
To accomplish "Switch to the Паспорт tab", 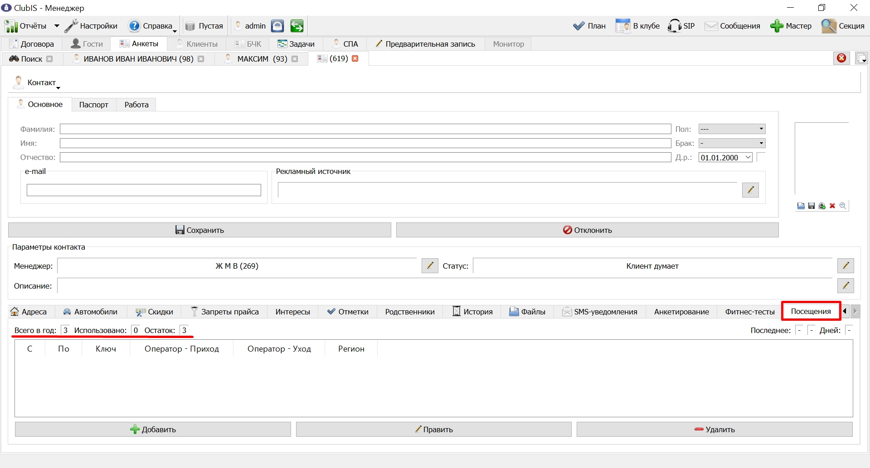I will (x=94, y=105).
